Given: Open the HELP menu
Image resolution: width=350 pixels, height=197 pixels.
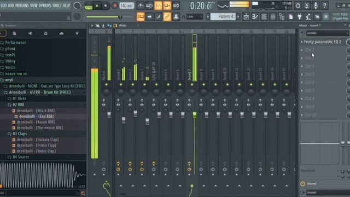Looking at the screenshot, I should (67, 5).
